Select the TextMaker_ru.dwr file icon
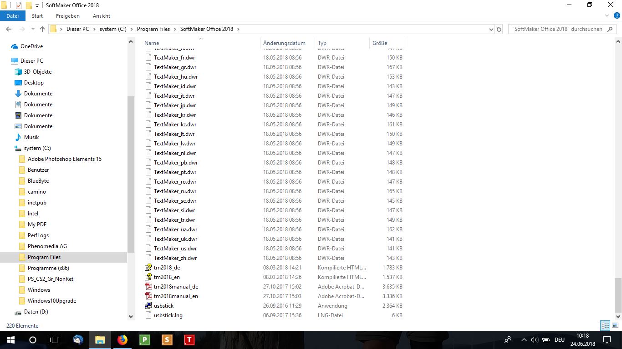Viewport: 622px width, 349px height. [x=148, y=191]
